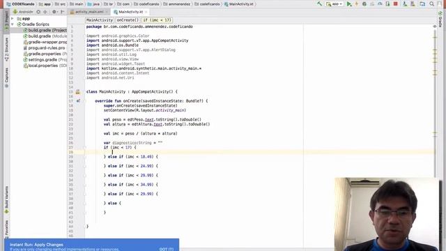Viewport: 446px width, 251px height.
Task: Open the Favorites tool window tab
Action: point(6,229)
